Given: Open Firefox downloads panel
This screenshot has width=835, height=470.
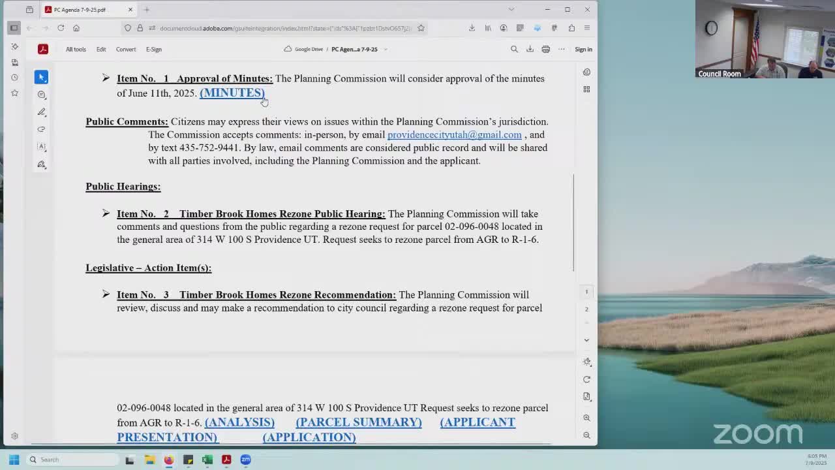Looking at the screenshot, I should point(472,28).
